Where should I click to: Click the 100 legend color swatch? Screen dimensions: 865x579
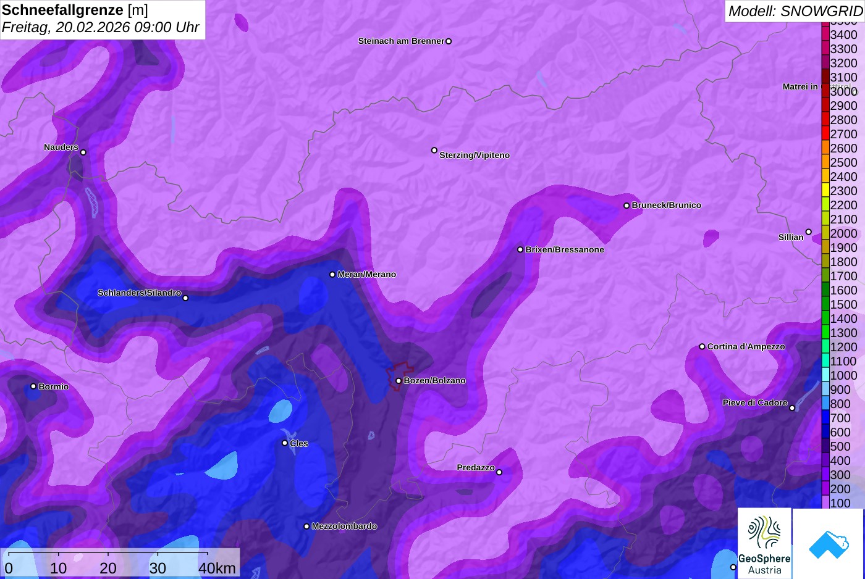[x=825, y=502]
